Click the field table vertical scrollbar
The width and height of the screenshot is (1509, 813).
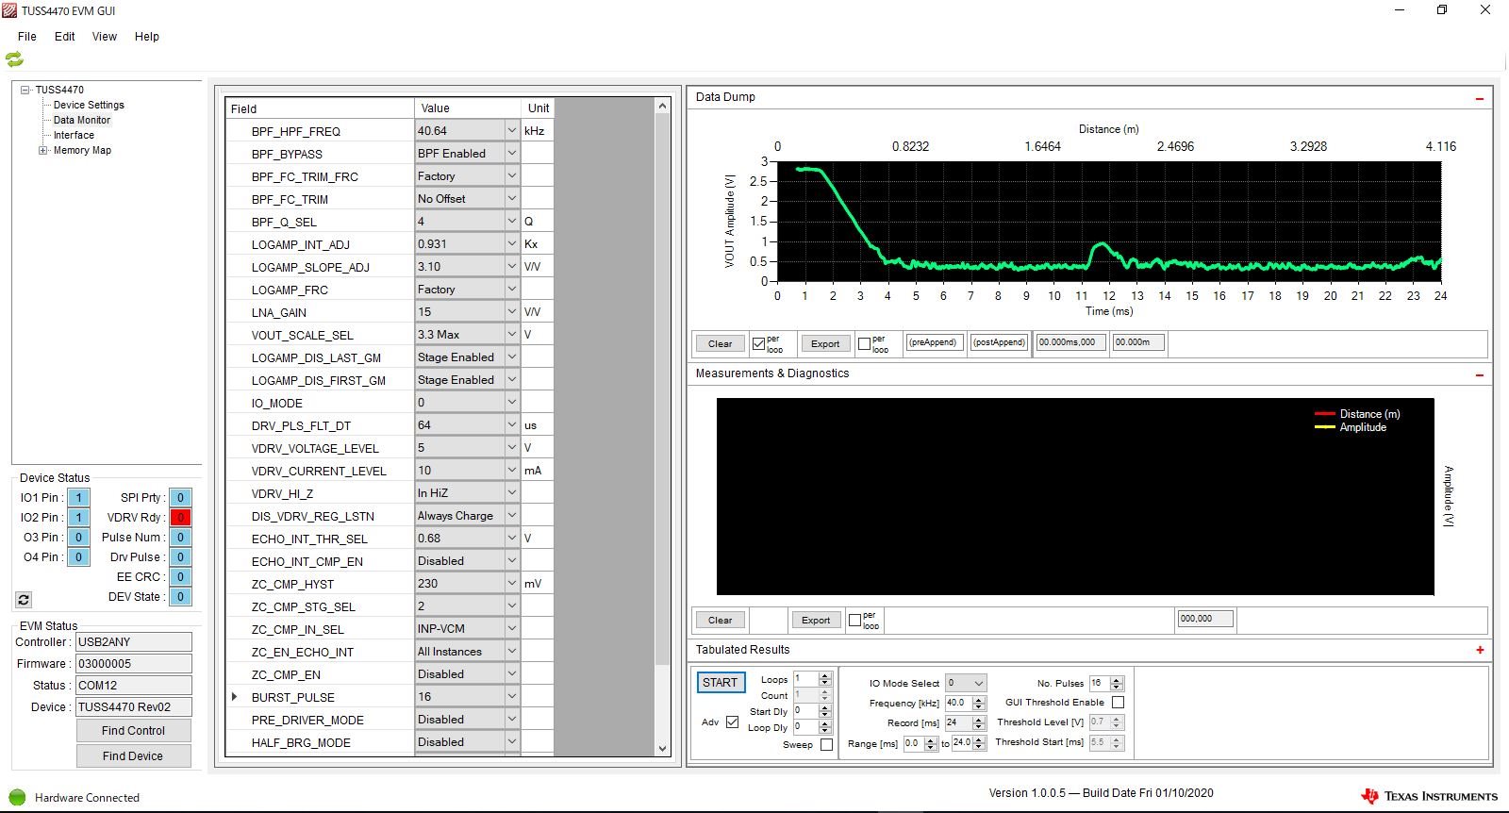662,389
